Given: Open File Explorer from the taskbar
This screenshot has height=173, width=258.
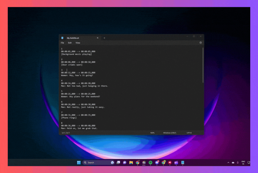Looking at the screenshot, I should pos(131,163).
